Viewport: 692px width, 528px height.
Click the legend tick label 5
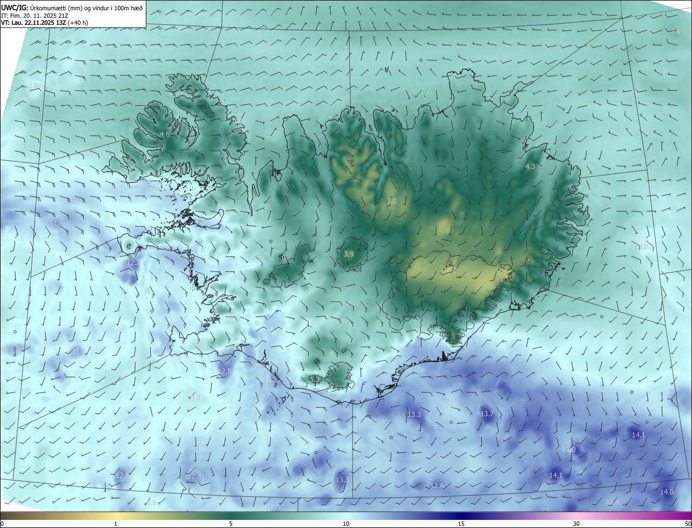(231, 524)
